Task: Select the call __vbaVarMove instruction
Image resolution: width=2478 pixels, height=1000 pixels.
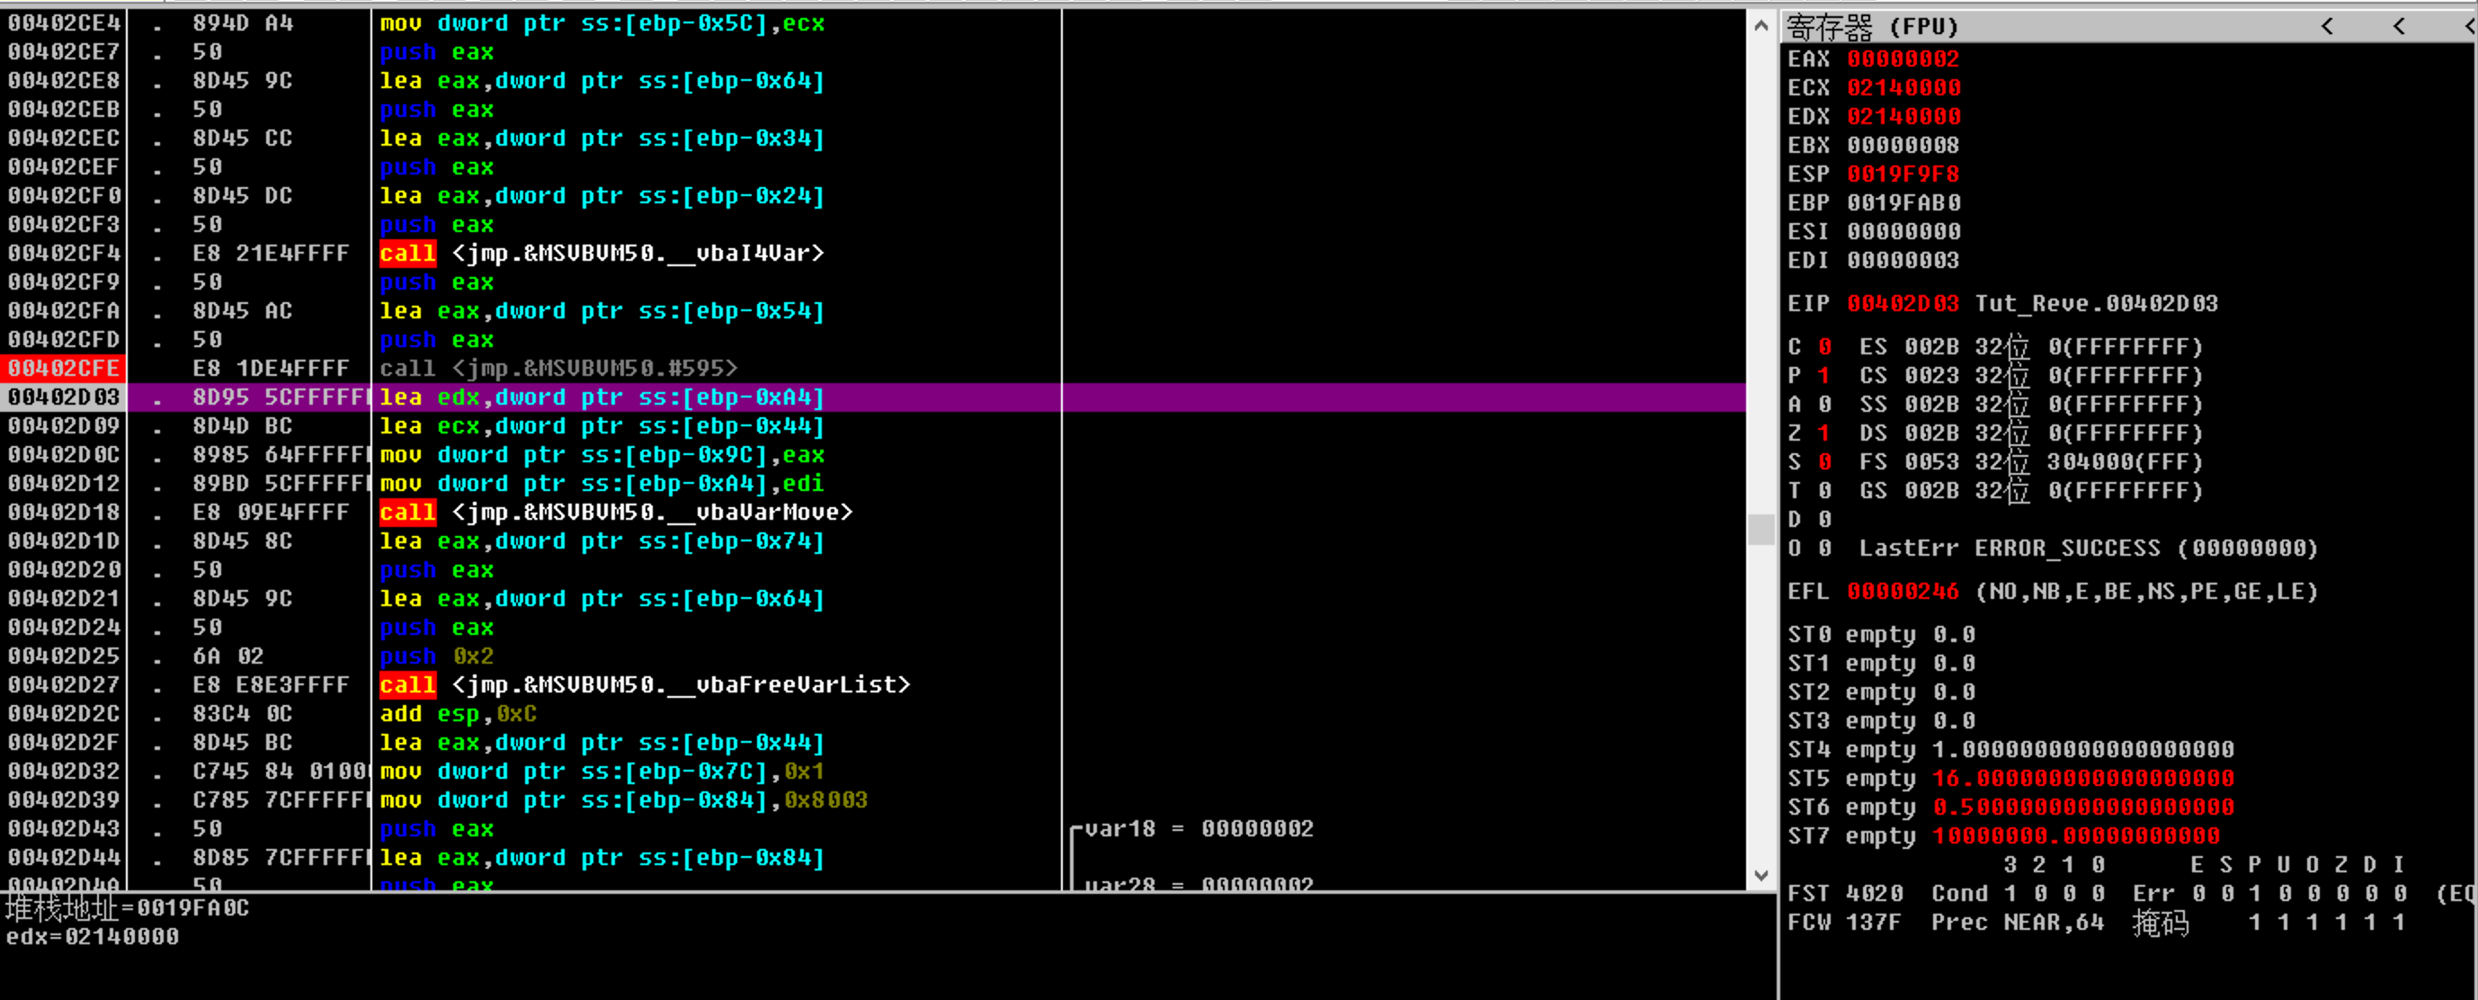Action: [616, 512]
